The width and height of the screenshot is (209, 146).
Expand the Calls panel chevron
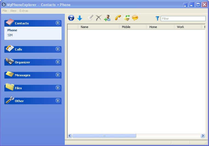[58, 49]
